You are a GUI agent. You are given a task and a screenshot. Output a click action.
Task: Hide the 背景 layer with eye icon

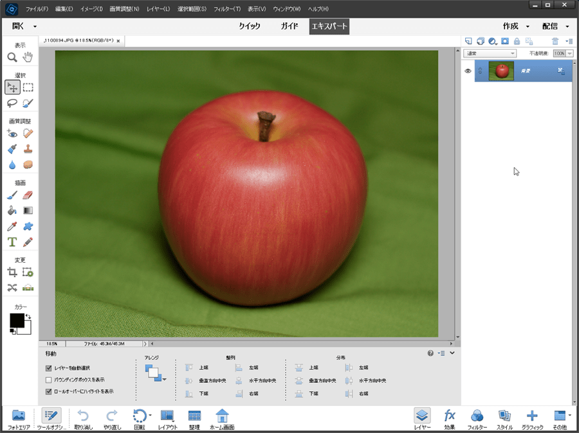pyautogui.click(x=468, y=71)
